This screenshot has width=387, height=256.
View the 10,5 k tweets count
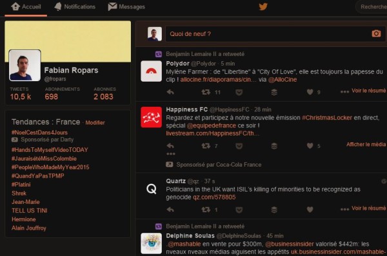point(21,96)
